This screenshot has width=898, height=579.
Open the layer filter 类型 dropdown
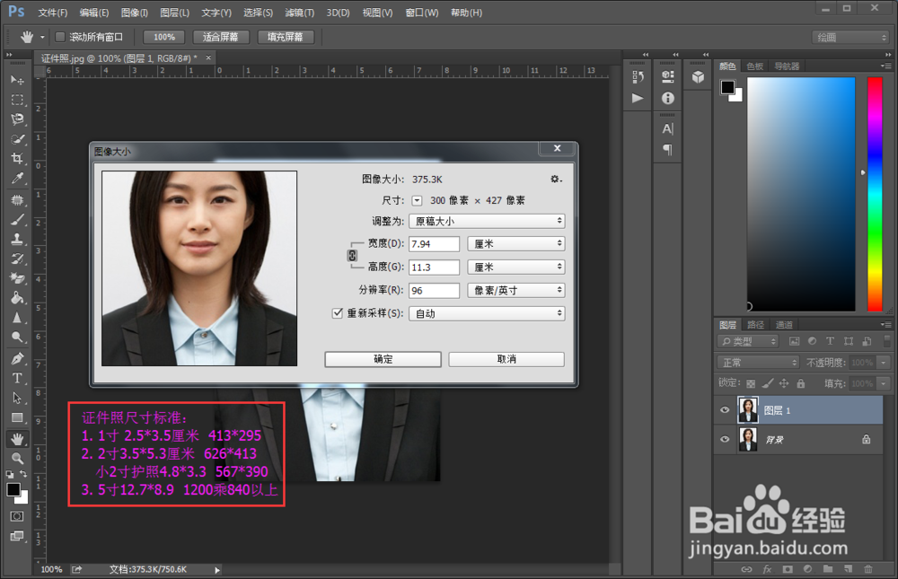[747, 341]
